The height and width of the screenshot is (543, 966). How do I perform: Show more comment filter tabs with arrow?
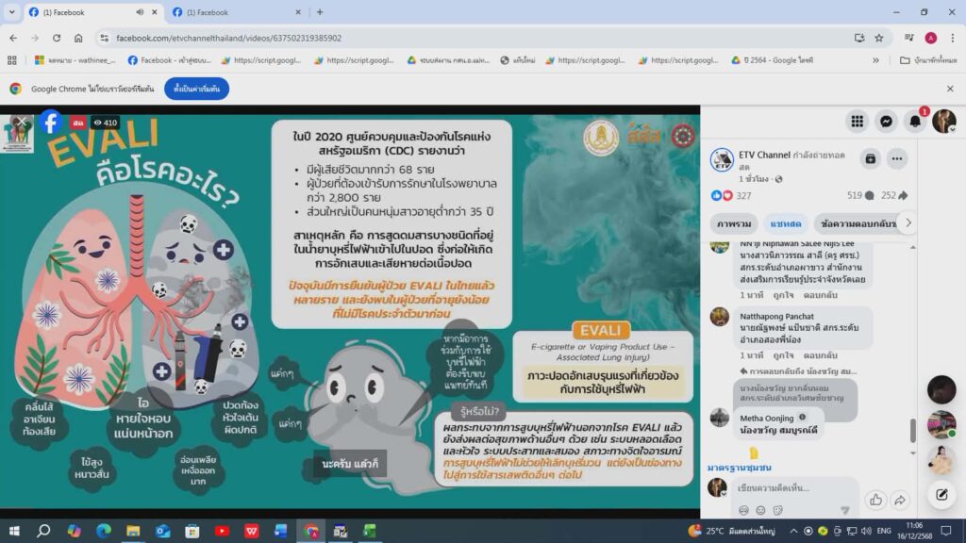tap(908, 222)
